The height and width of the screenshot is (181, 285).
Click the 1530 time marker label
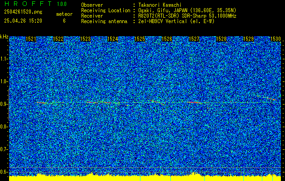click(x=276, y=39)
